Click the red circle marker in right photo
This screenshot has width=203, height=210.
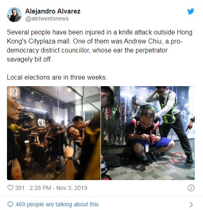pos(177,157)
